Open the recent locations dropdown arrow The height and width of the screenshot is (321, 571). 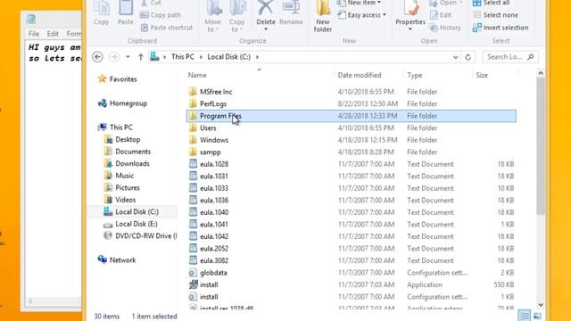pos(128,57)
